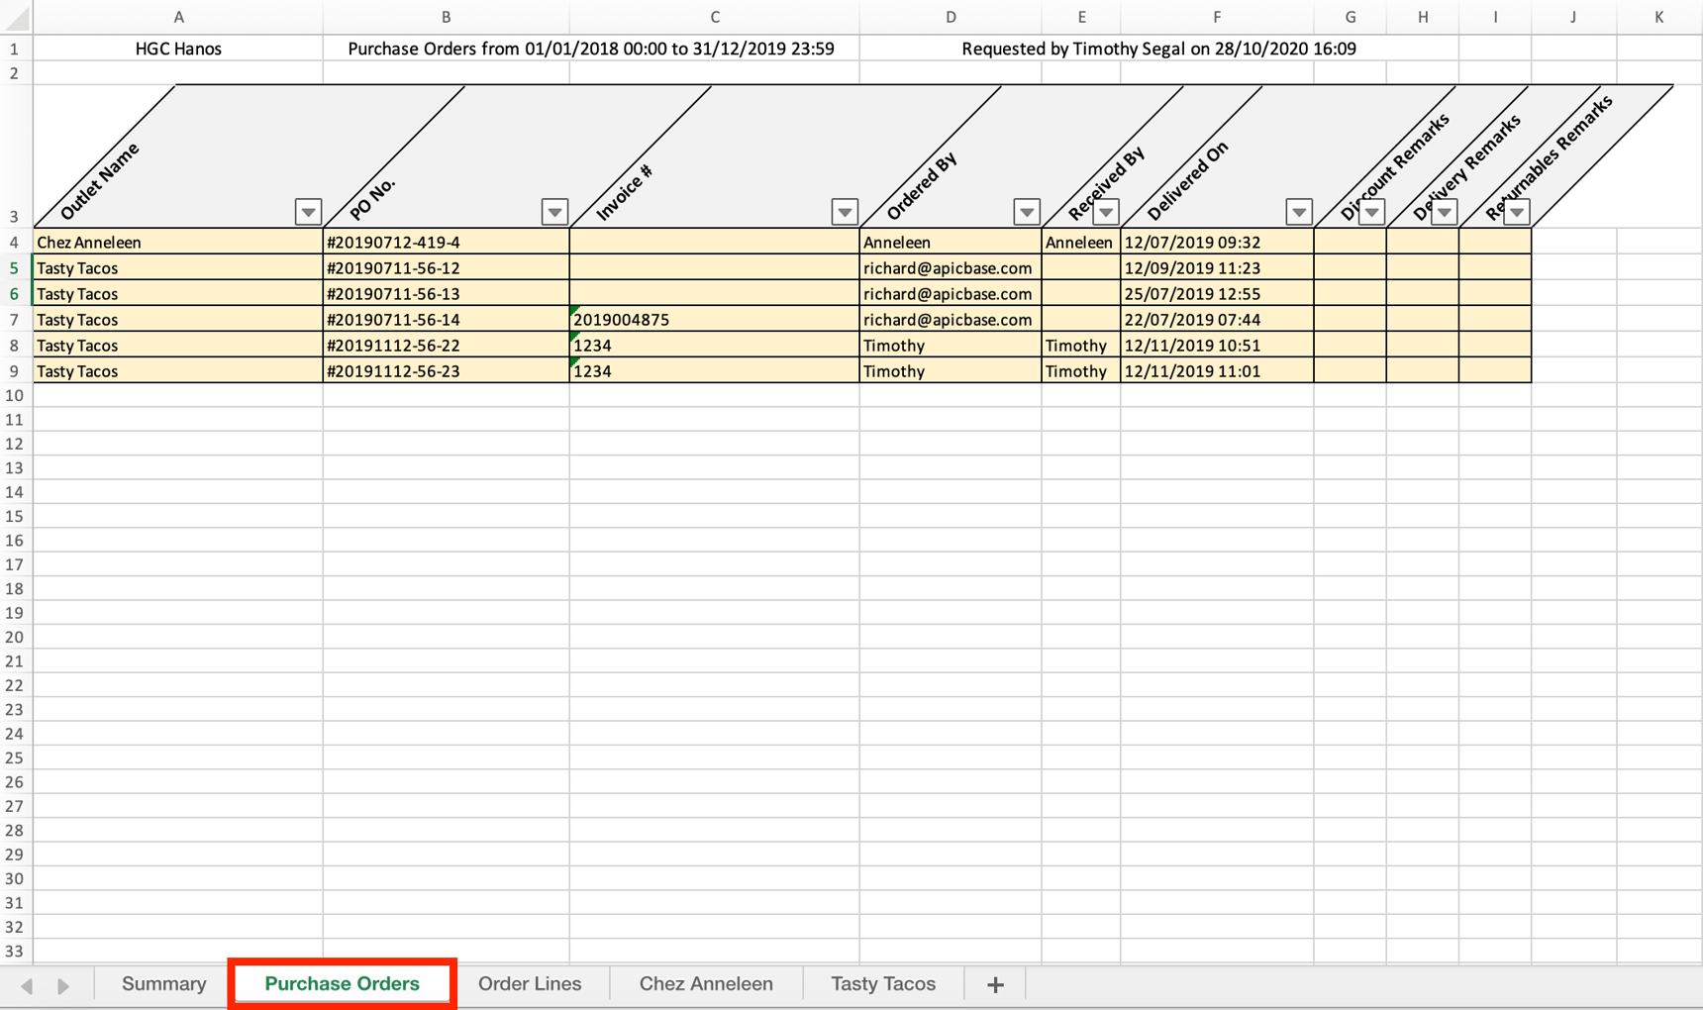
Task: Open the Invoice # column filter
Action: tap(845, 211)
